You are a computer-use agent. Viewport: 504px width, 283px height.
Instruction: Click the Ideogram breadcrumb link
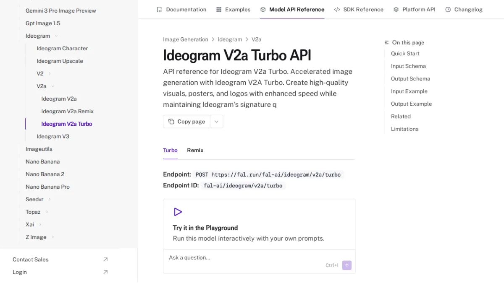click(230, 39)
